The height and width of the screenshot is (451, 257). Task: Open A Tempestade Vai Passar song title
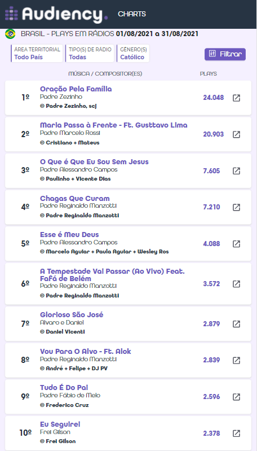tap(112, 275)
